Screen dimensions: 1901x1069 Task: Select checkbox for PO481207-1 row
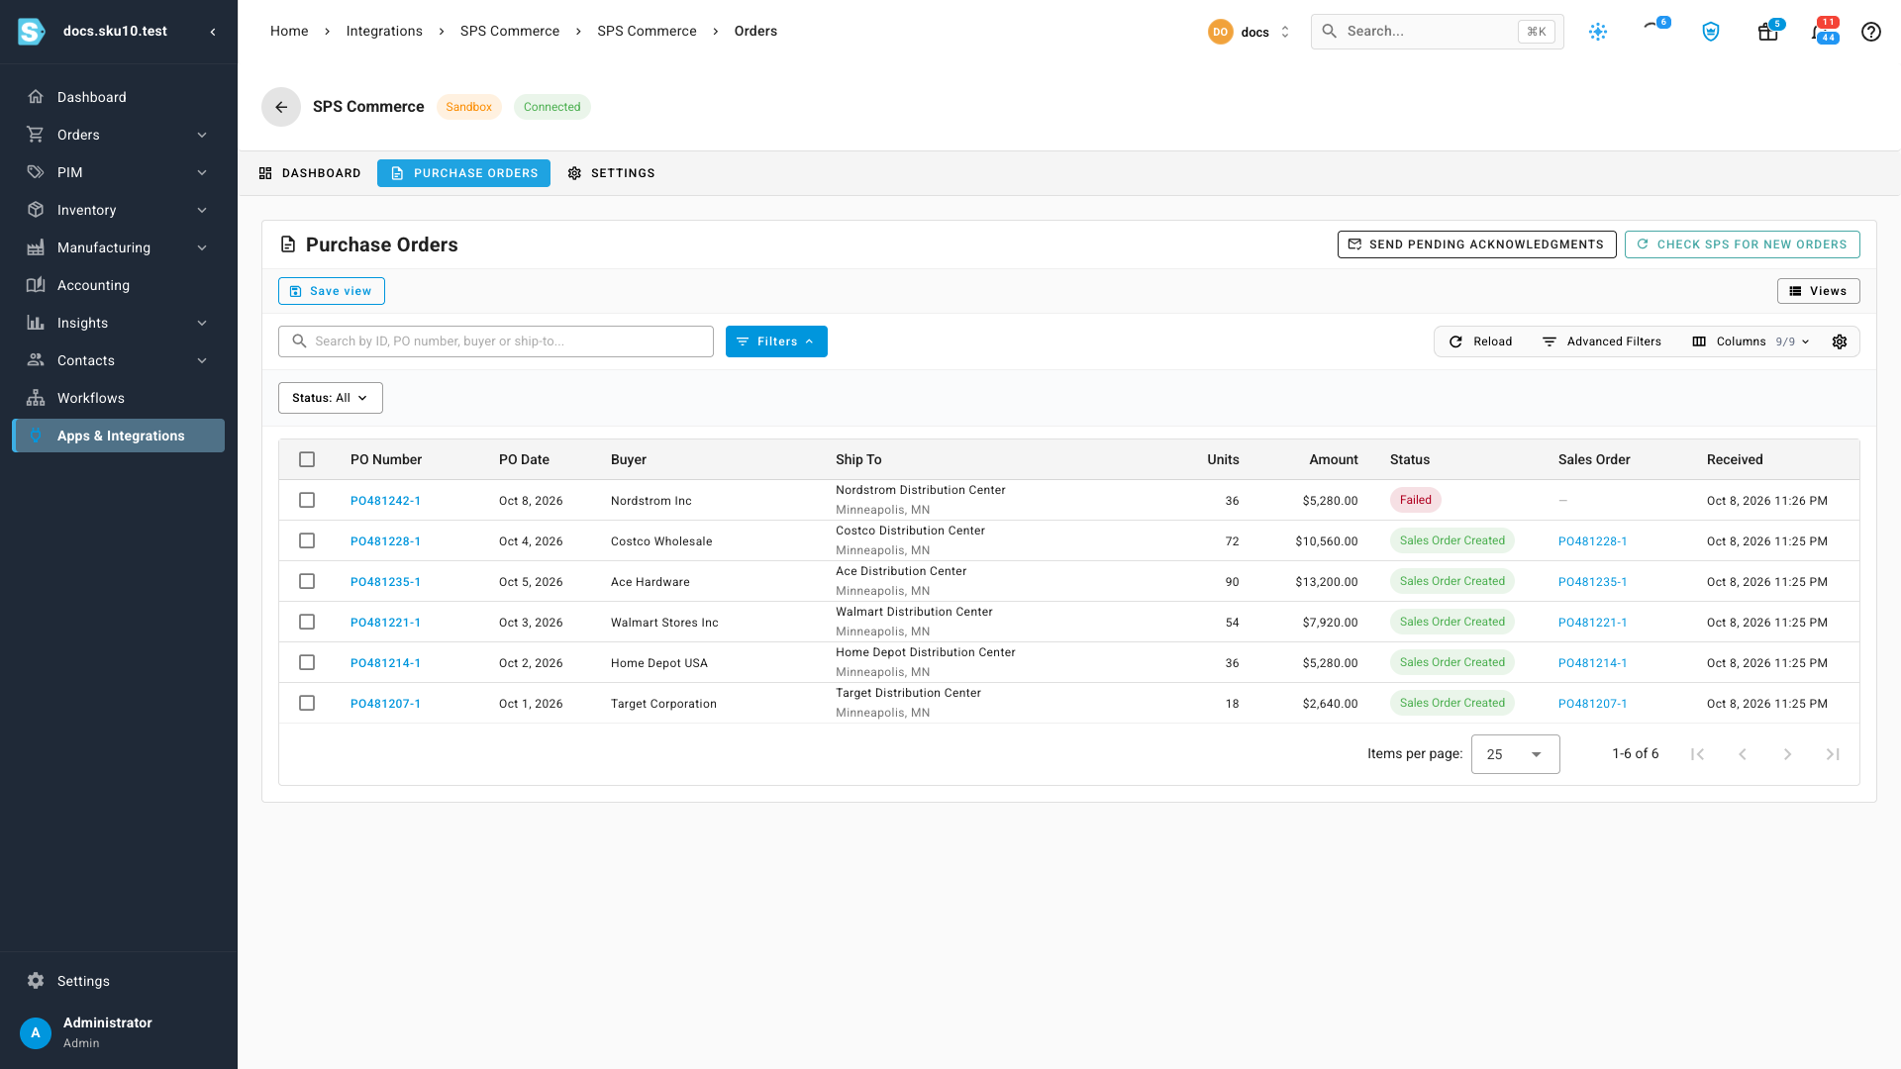[x=307, y=703]
